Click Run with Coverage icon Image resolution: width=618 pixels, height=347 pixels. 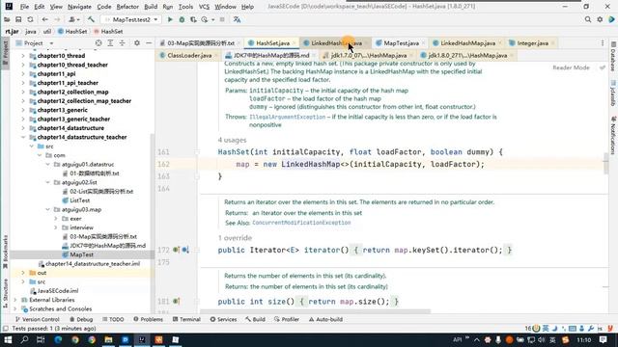click(193, 19)
